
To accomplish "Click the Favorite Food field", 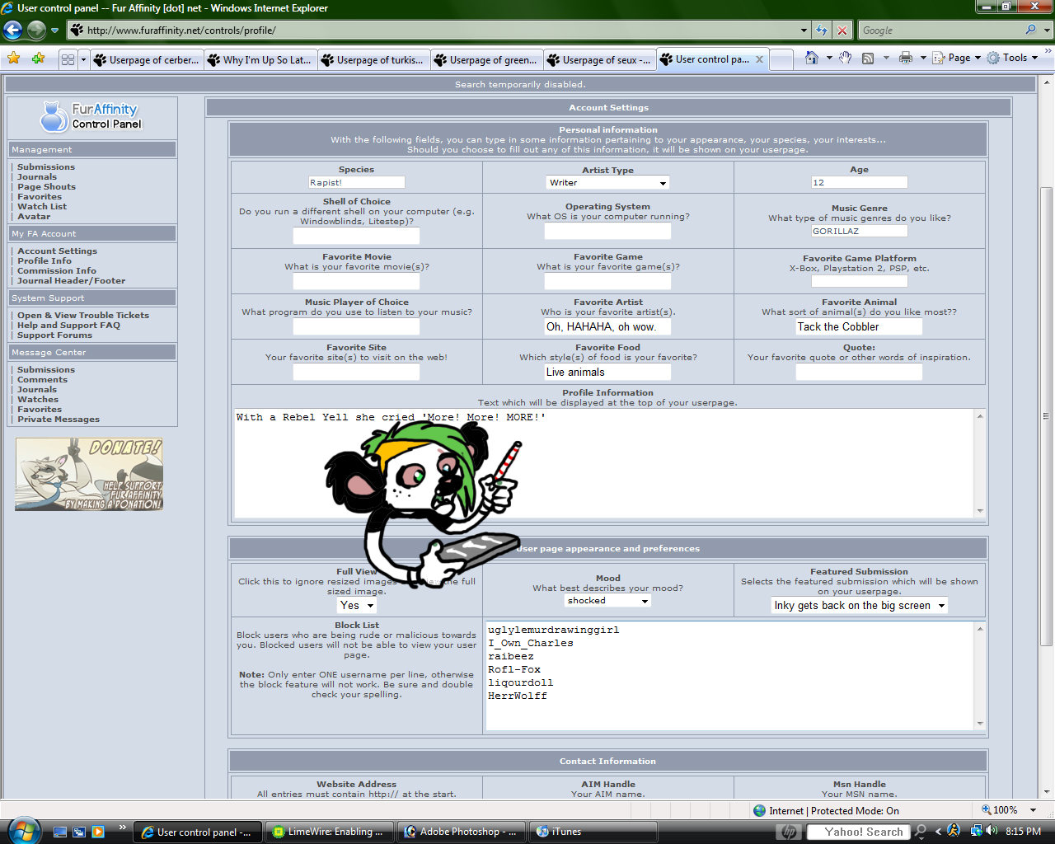I will click(607, 372).
